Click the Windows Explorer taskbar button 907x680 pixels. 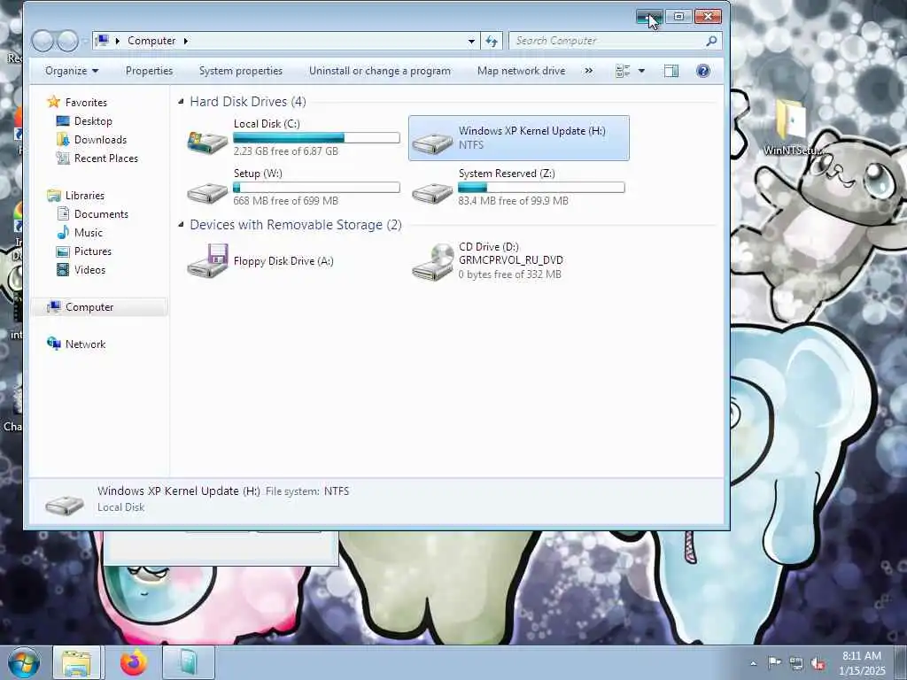point(77,662)
